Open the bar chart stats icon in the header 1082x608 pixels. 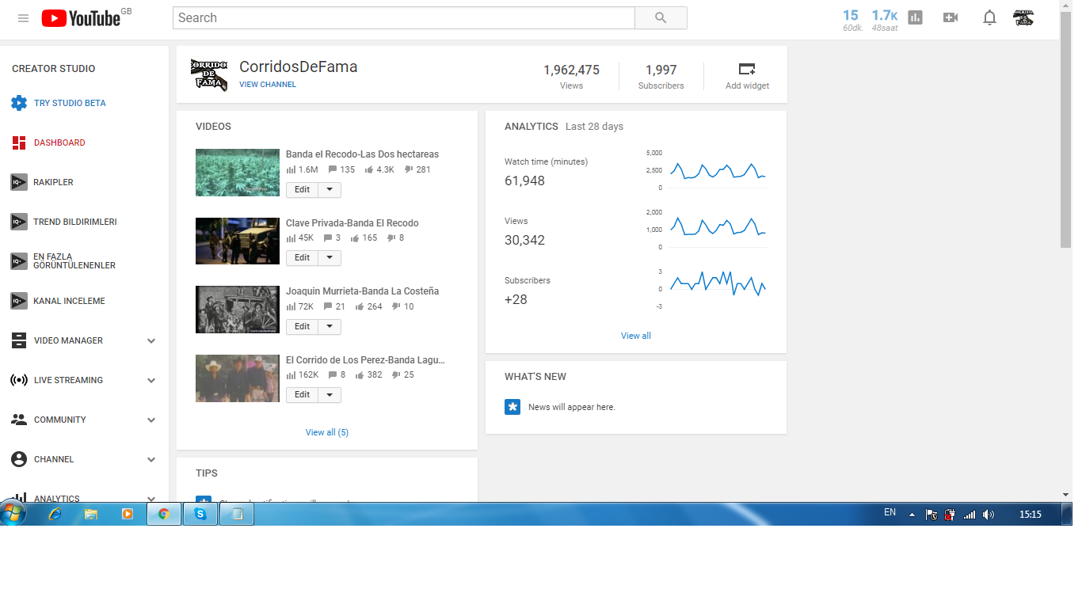[916, 17]
